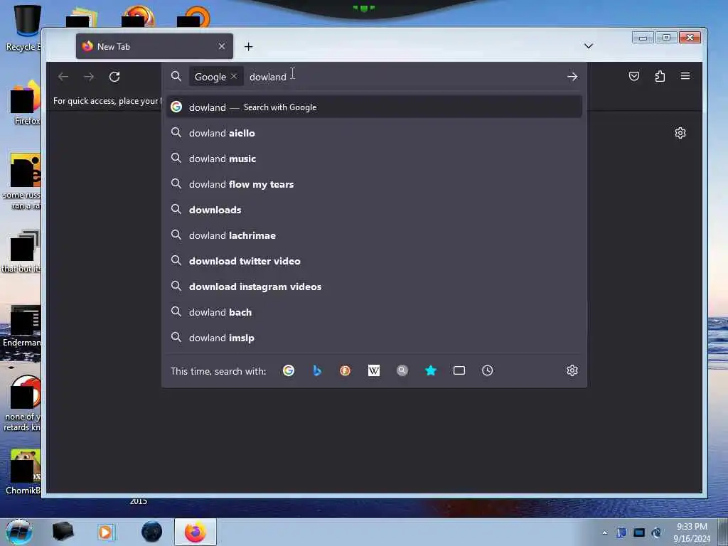Open the Firefox hamburger menu

(x=685, y=76)
